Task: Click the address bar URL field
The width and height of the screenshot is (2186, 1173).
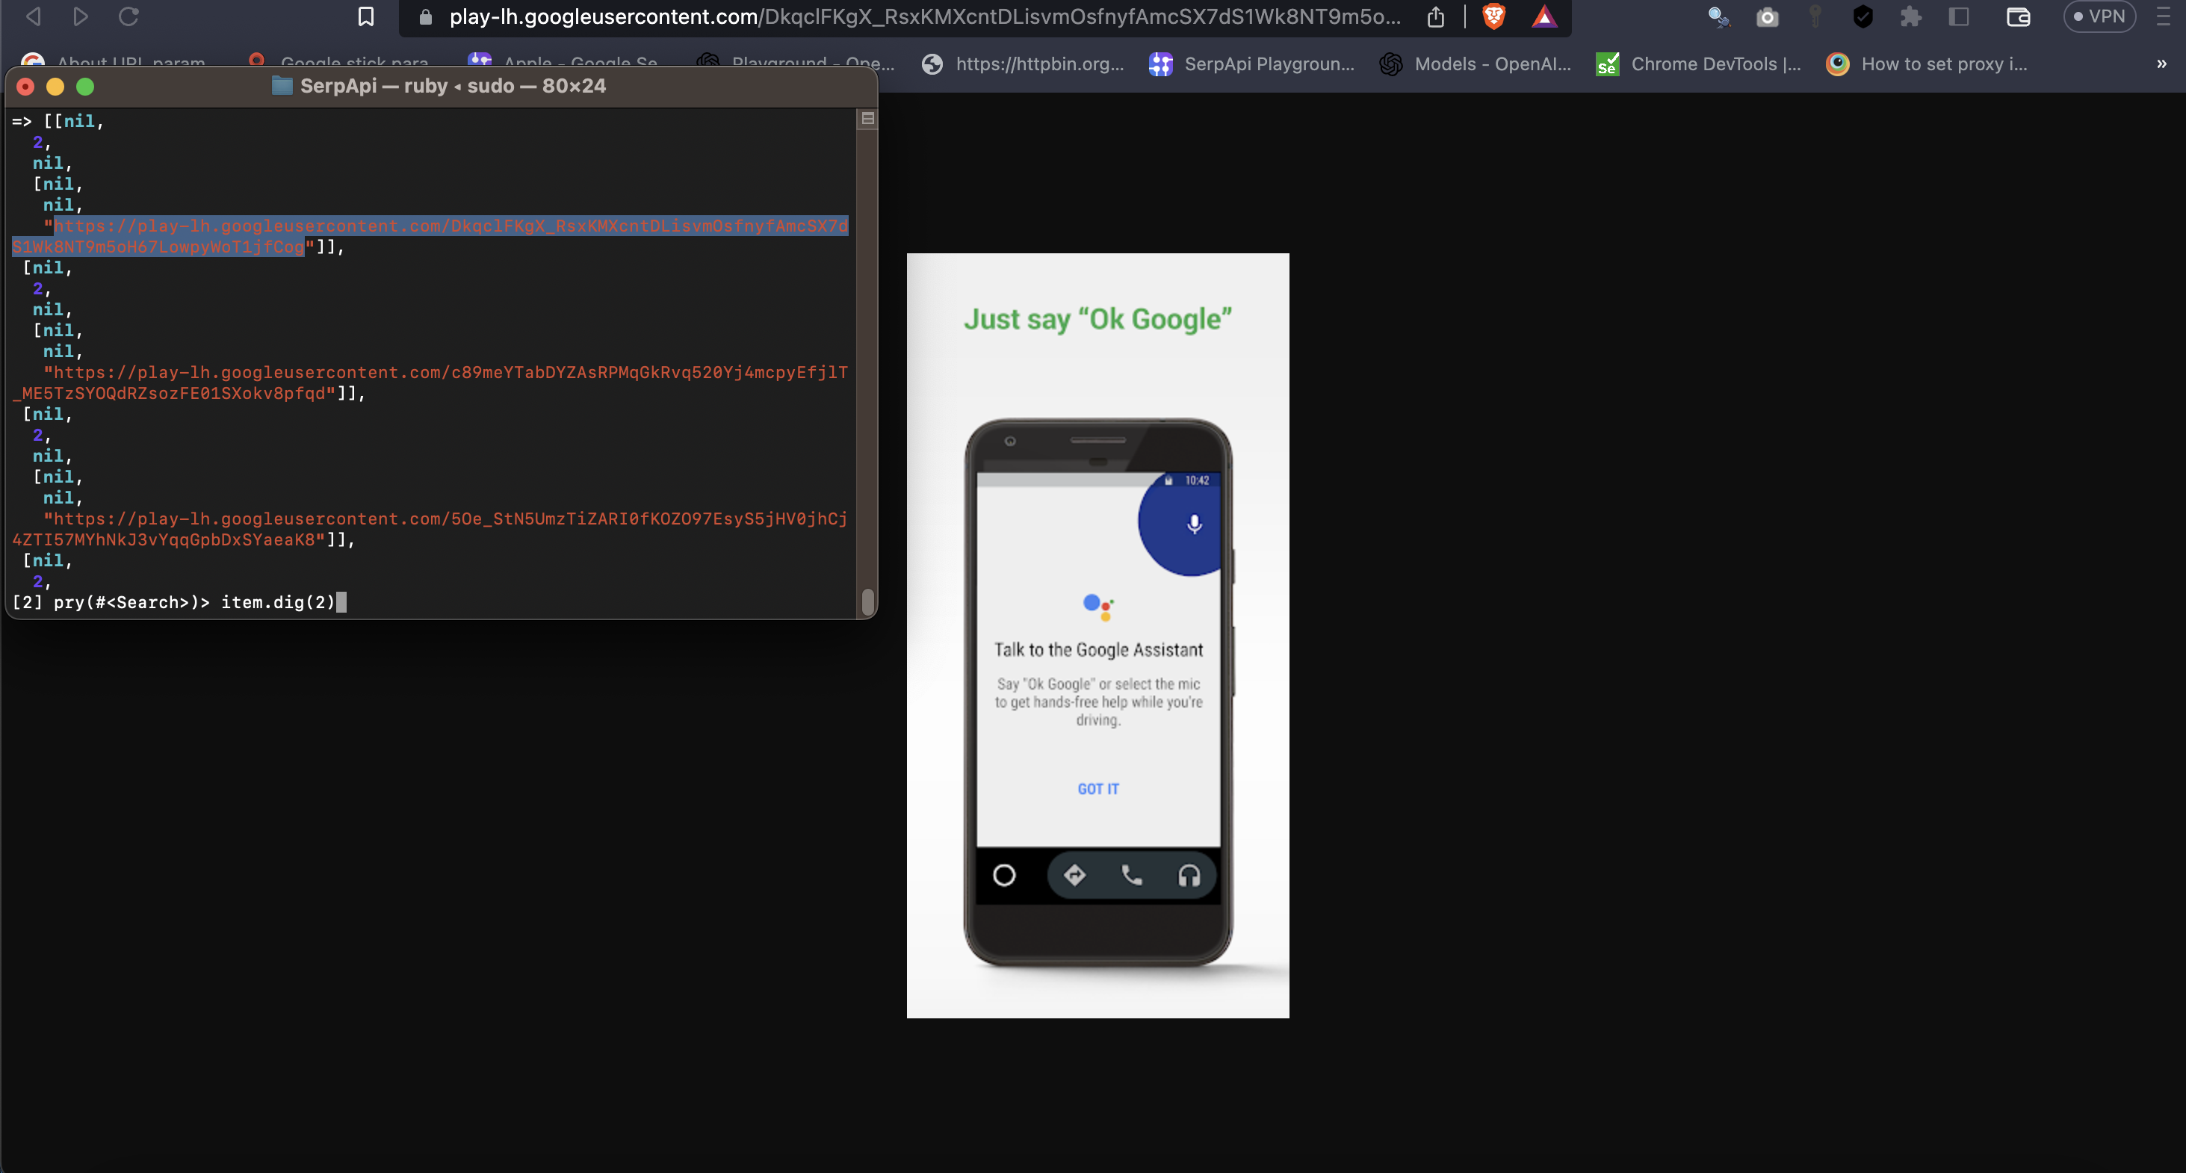Action: click(x=849, y=17)
